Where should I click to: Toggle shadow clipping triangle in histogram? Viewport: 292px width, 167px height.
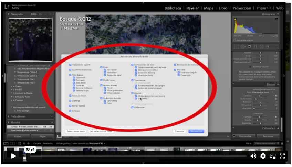coord(235,19)
